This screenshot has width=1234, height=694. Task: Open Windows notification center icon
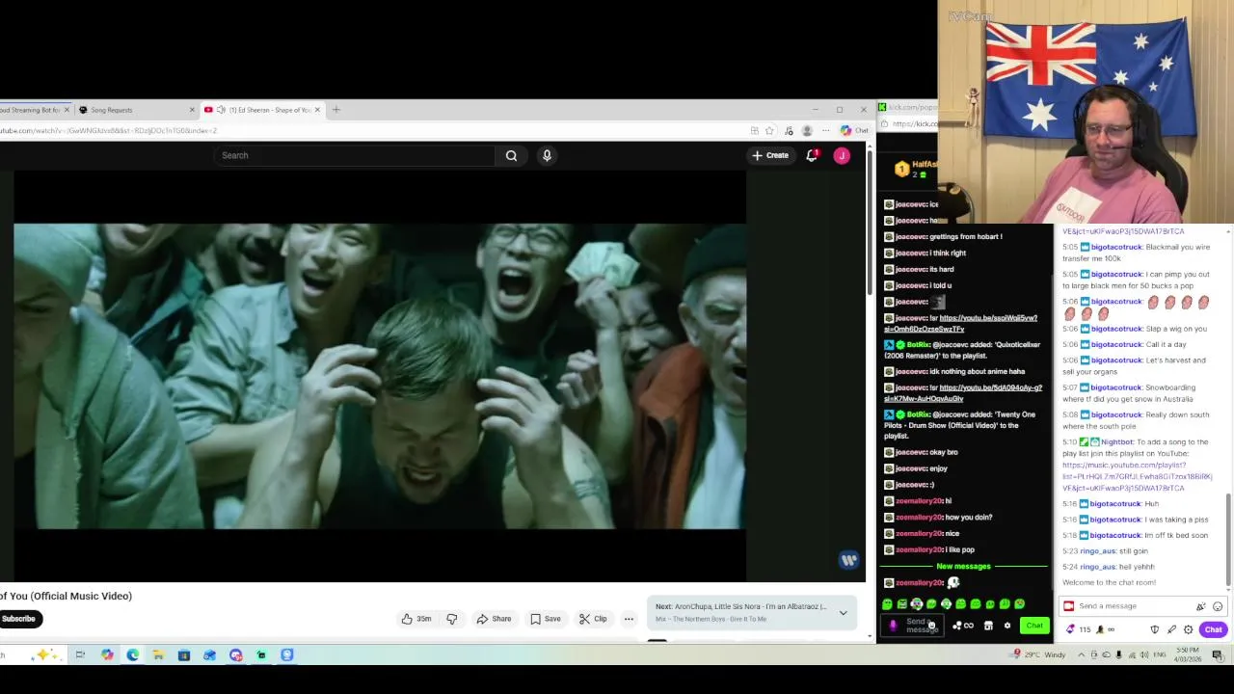(1218, 655)
